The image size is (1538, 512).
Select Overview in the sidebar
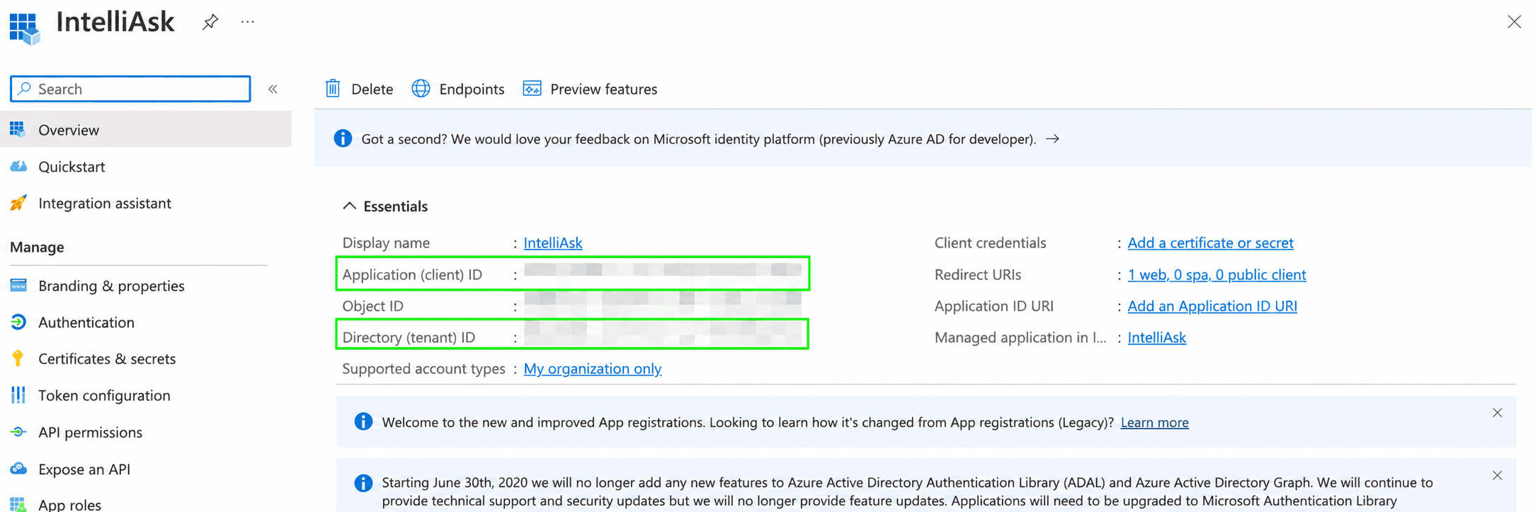[x=146, y=129]
